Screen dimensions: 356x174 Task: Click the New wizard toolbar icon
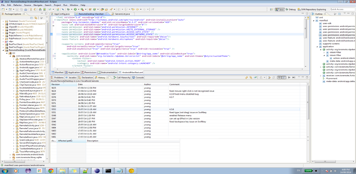pyautogui.click(x=3, y=9)
